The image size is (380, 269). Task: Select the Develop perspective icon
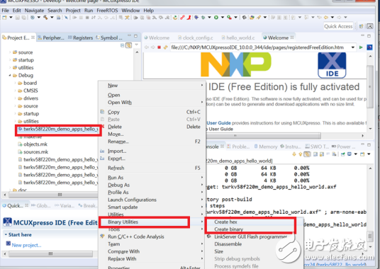(x=370, y=26)
